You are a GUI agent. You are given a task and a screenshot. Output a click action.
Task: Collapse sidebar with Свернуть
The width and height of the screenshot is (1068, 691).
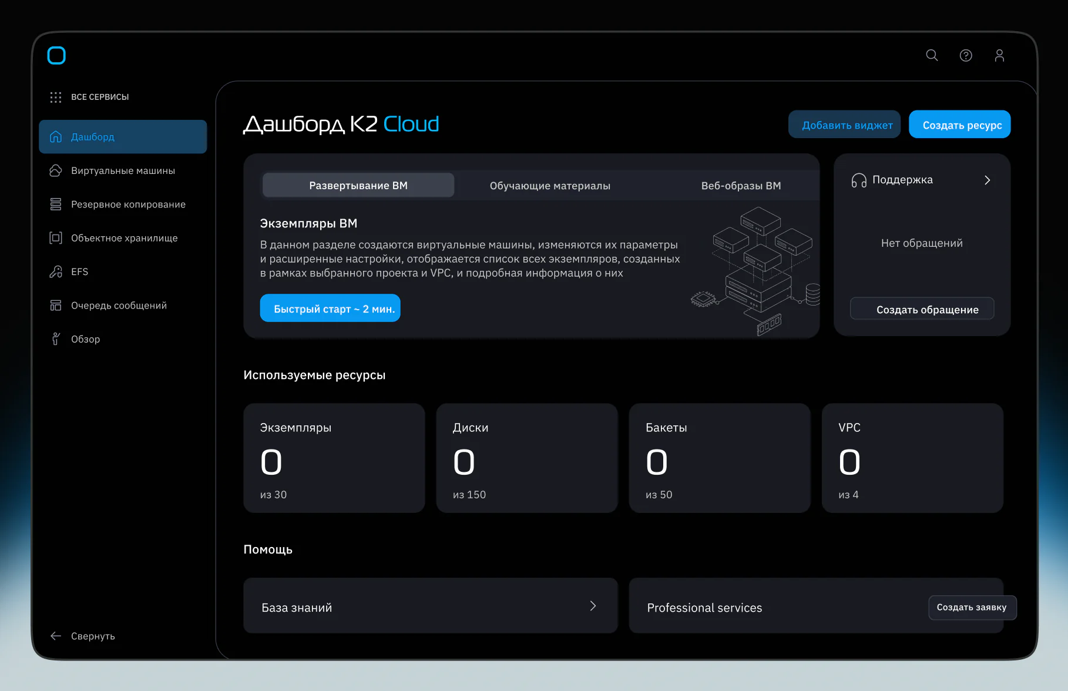tap(83, 636)
